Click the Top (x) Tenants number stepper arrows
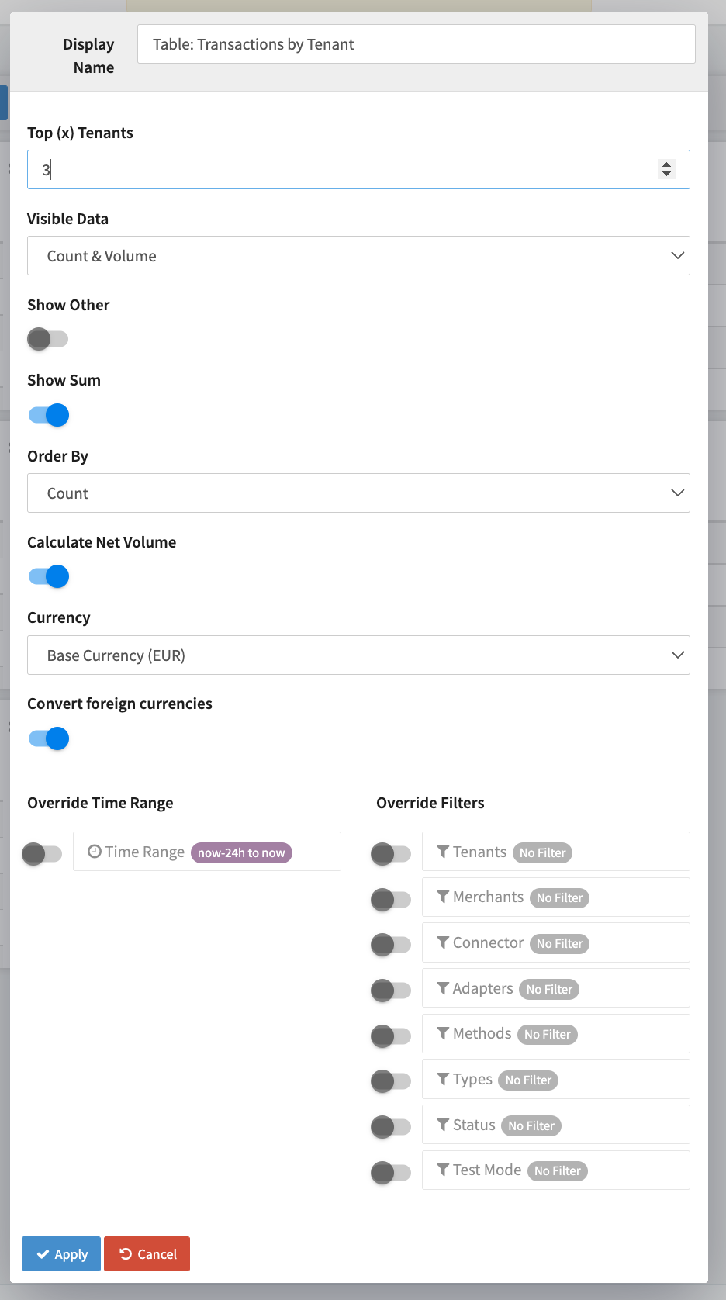 (666, 169)
